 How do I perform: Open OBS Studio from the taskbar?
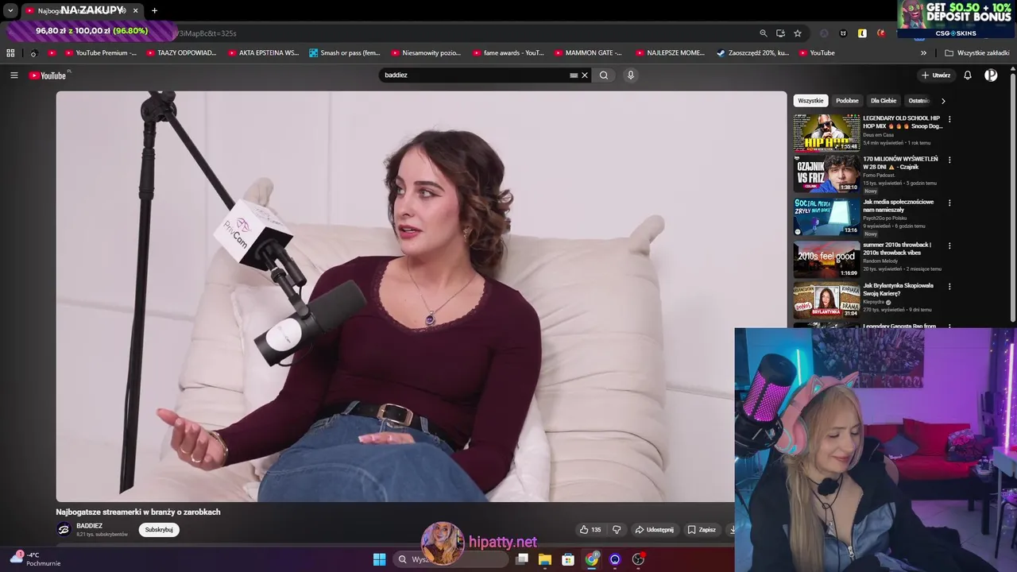point(638,559)
